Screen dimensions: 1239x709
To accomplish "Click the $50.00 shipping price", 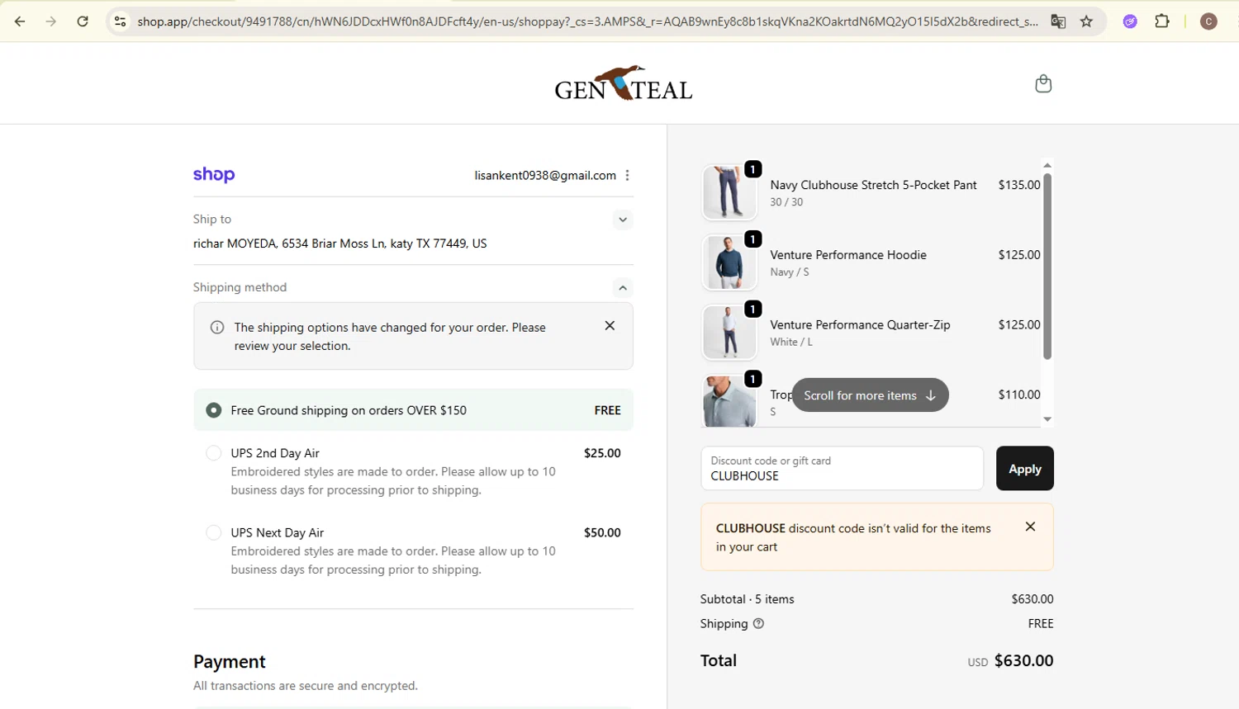I will pyautogui.click(x=602, y=532).
